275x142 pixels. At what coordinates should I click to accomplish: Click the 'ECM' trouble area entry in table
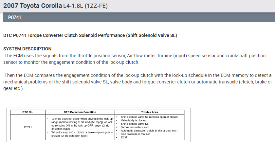click(124, 137)
